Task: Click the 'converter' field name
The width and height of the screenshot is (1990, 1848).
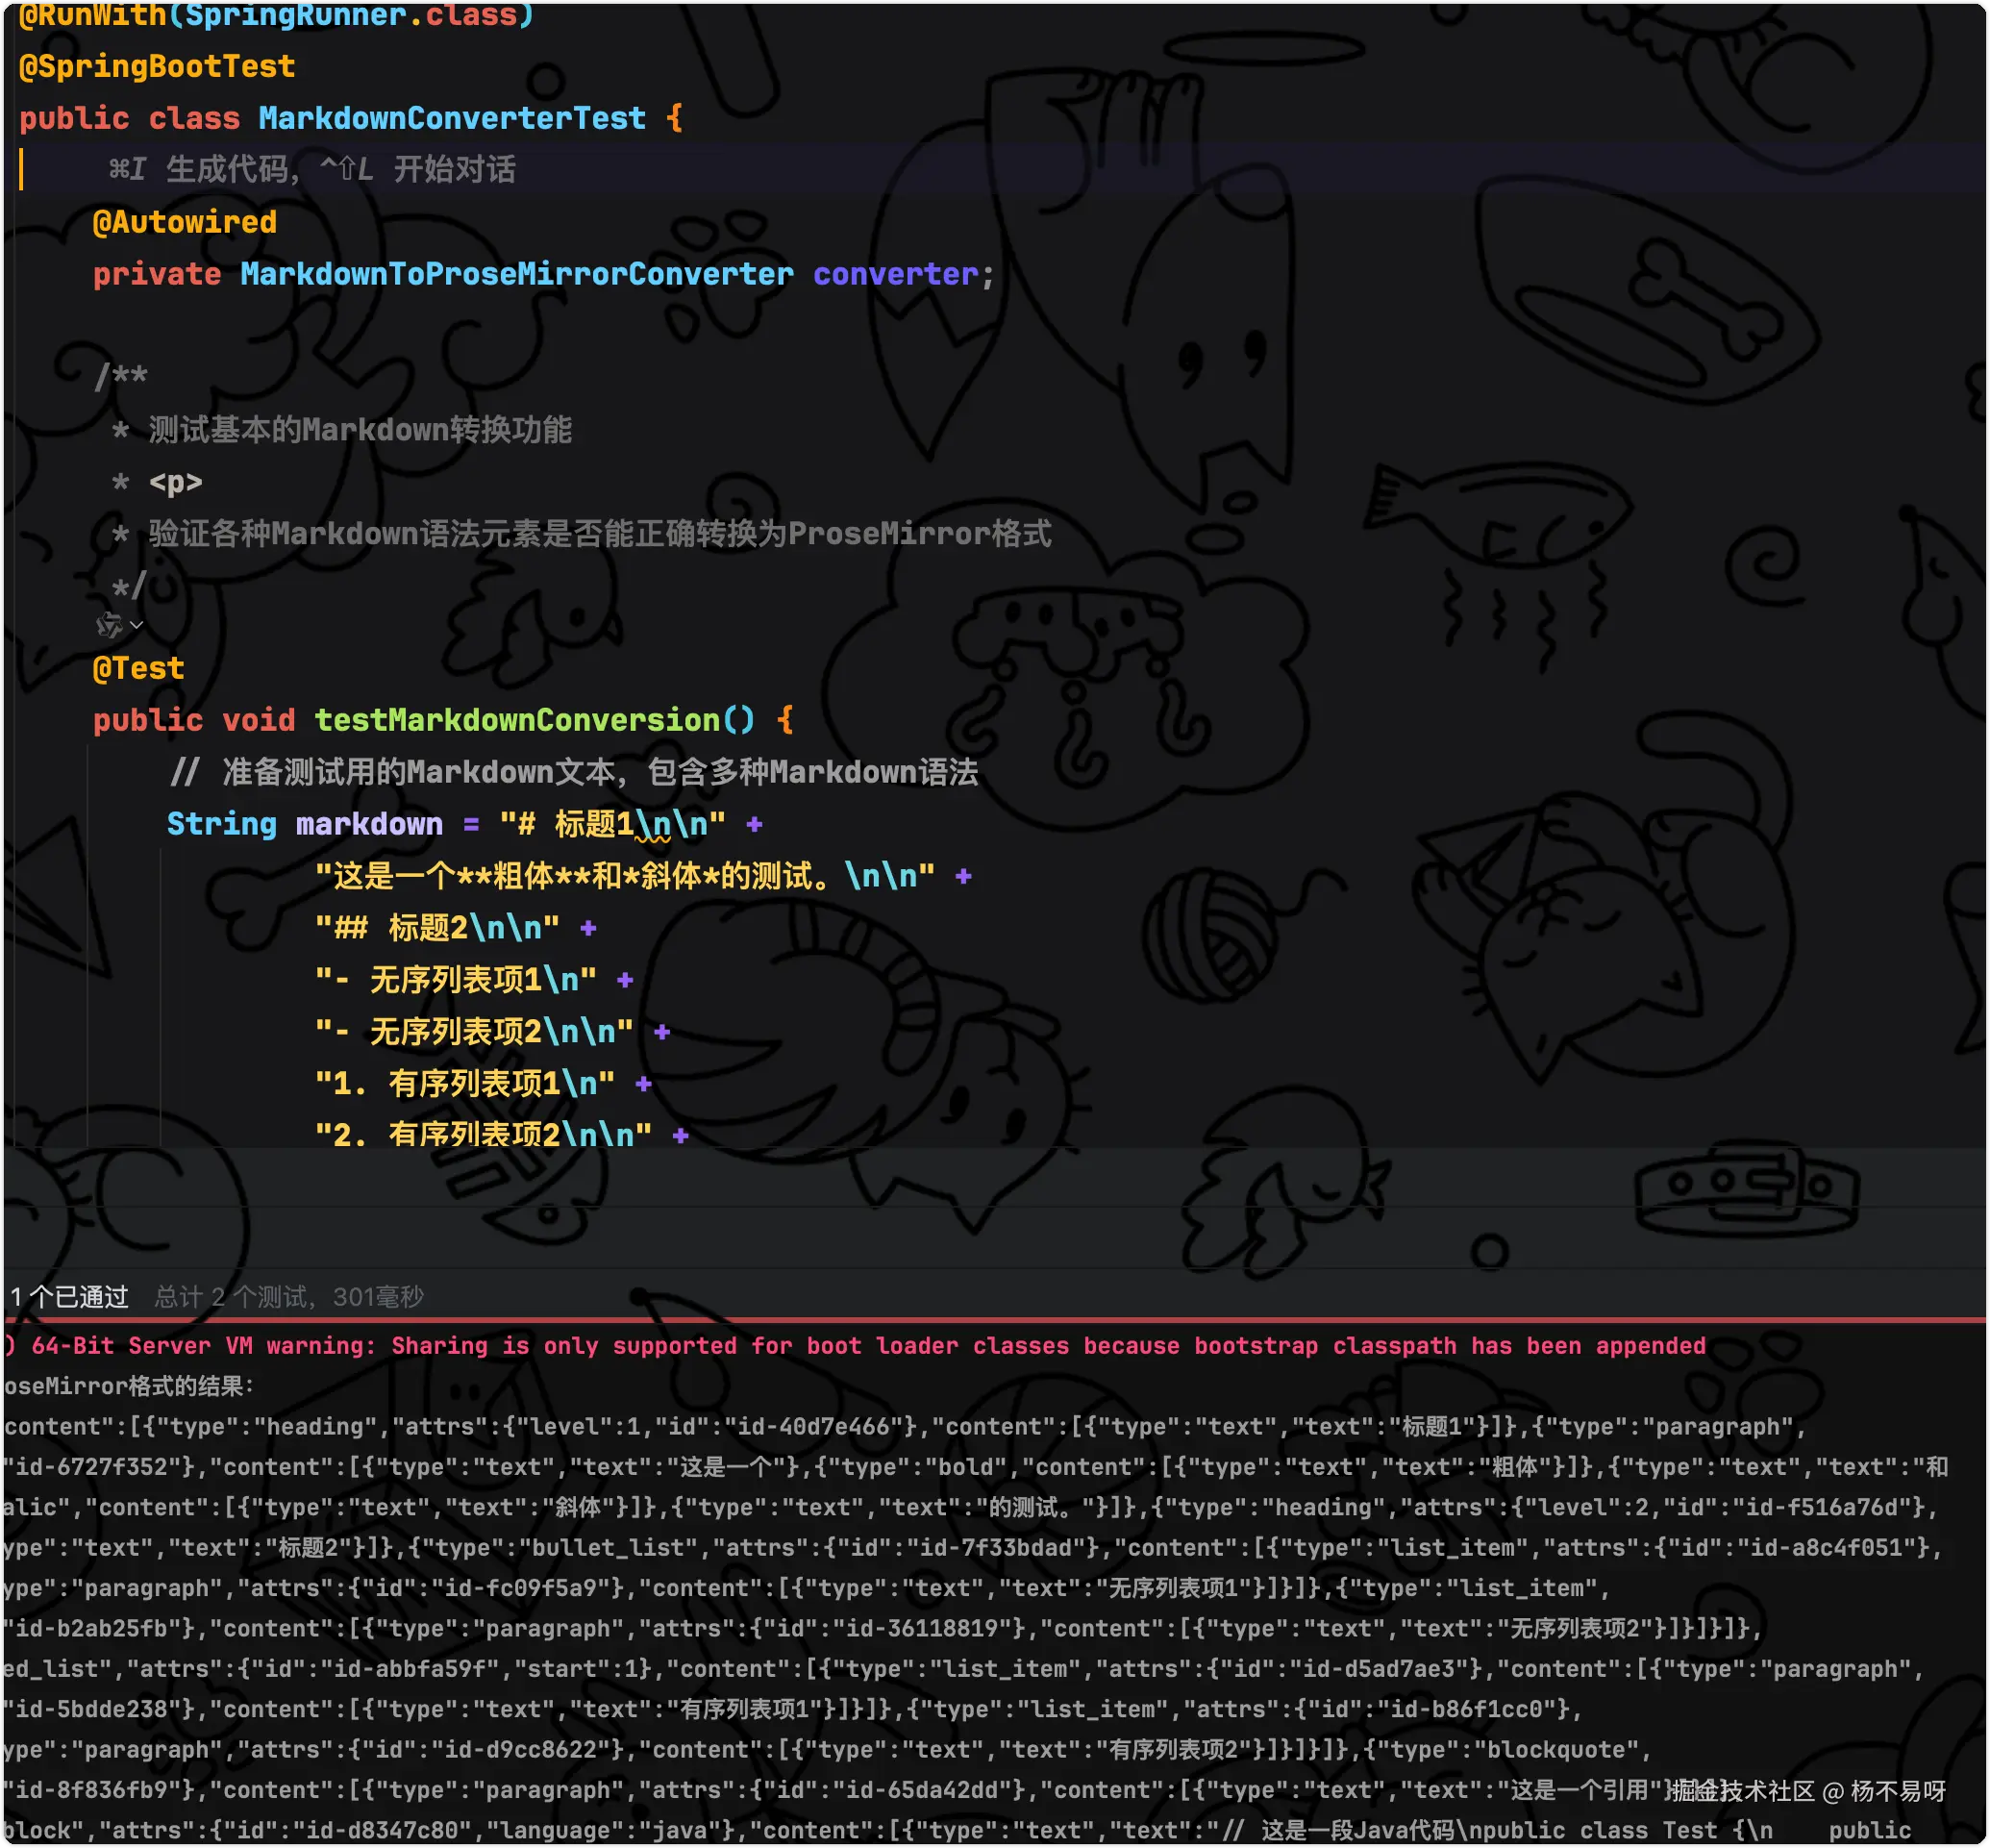Action: pyautogui.click(x=895, y=274)
